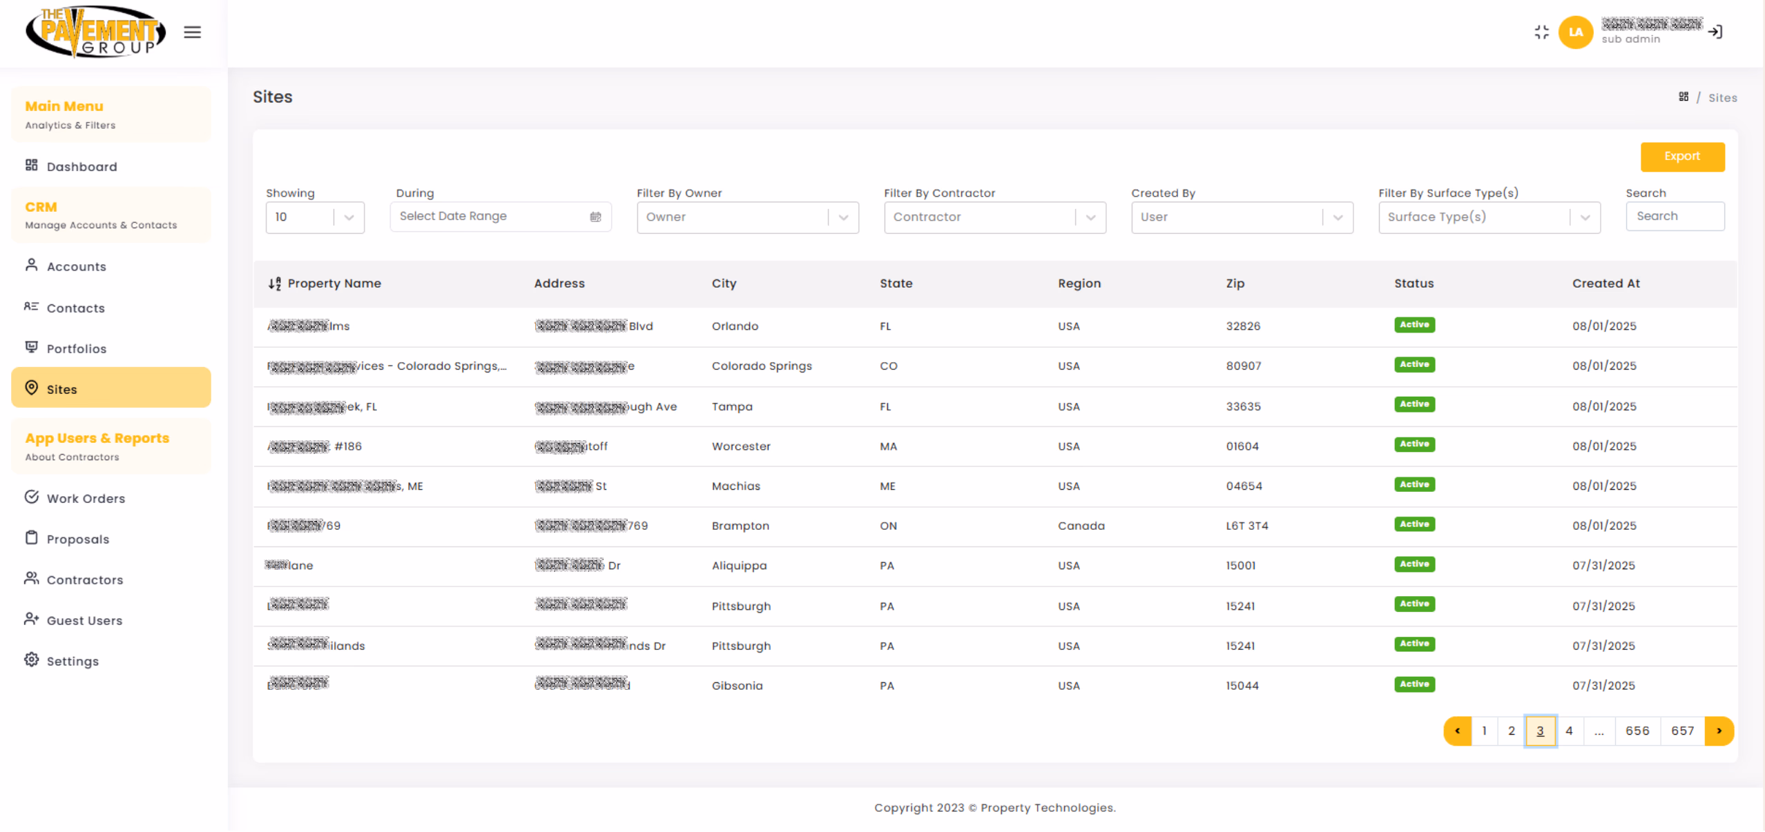Click the Colorado Springs city cell
The image size is (1765, 832).
(762, 366)
